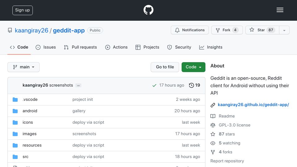The image size is (297, 167).
Task: Open the 87 stars link
Action: pyautogui.click(x=227, y=134)
